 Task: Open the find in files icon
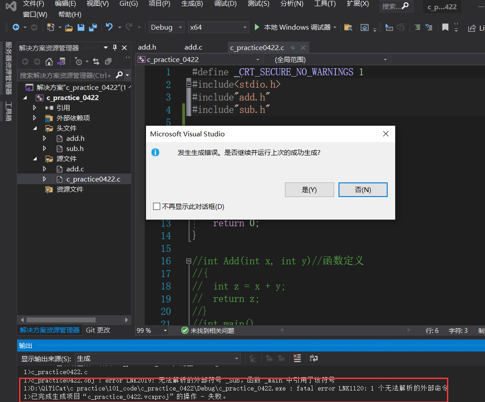[x=348, y=27]
